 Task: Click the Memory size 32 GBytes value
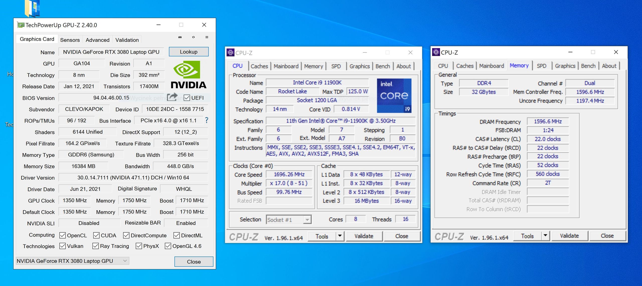pyautogui.click(x=484, y=92)
